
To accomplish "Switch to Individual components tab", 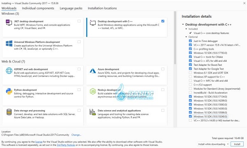I will pos(38,8).
